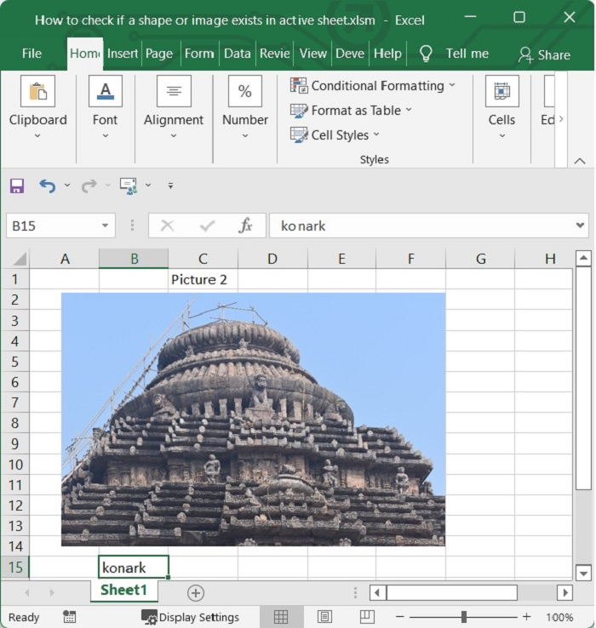Undo the last action

point(48,186)
